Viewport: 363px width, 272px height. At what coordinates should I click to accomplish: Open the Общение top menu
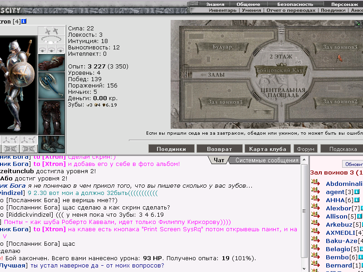click(x=248, y=4)
